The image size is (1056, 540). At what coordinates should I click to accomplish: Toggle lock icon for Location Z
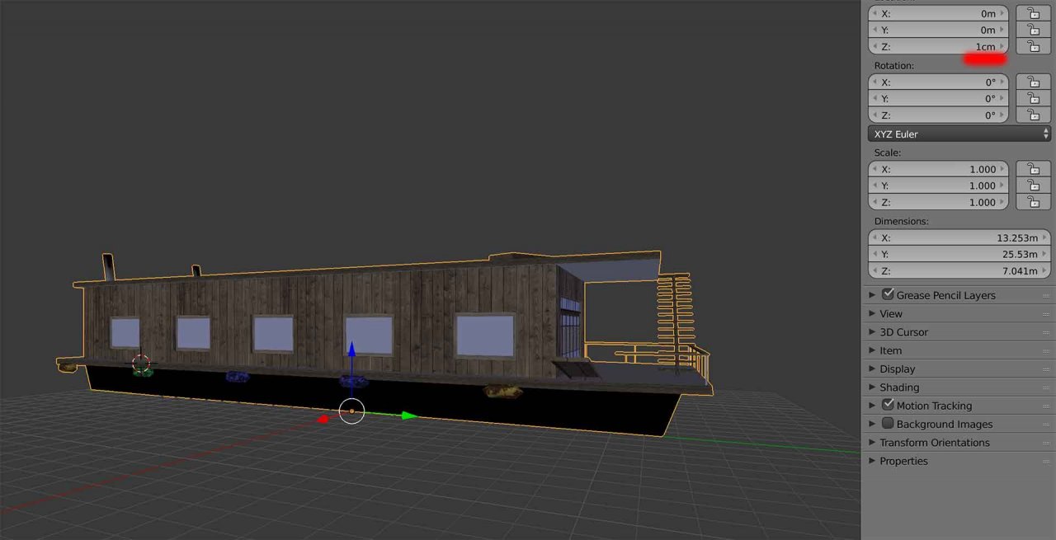1033,46
